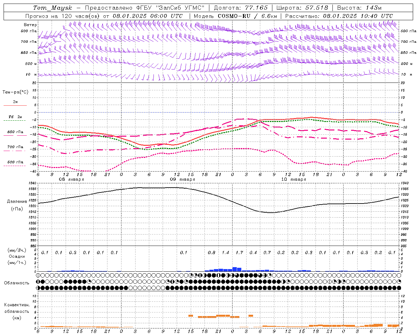
Task: Click the latitude value Широта: 57.518
Action: (302, 8)
